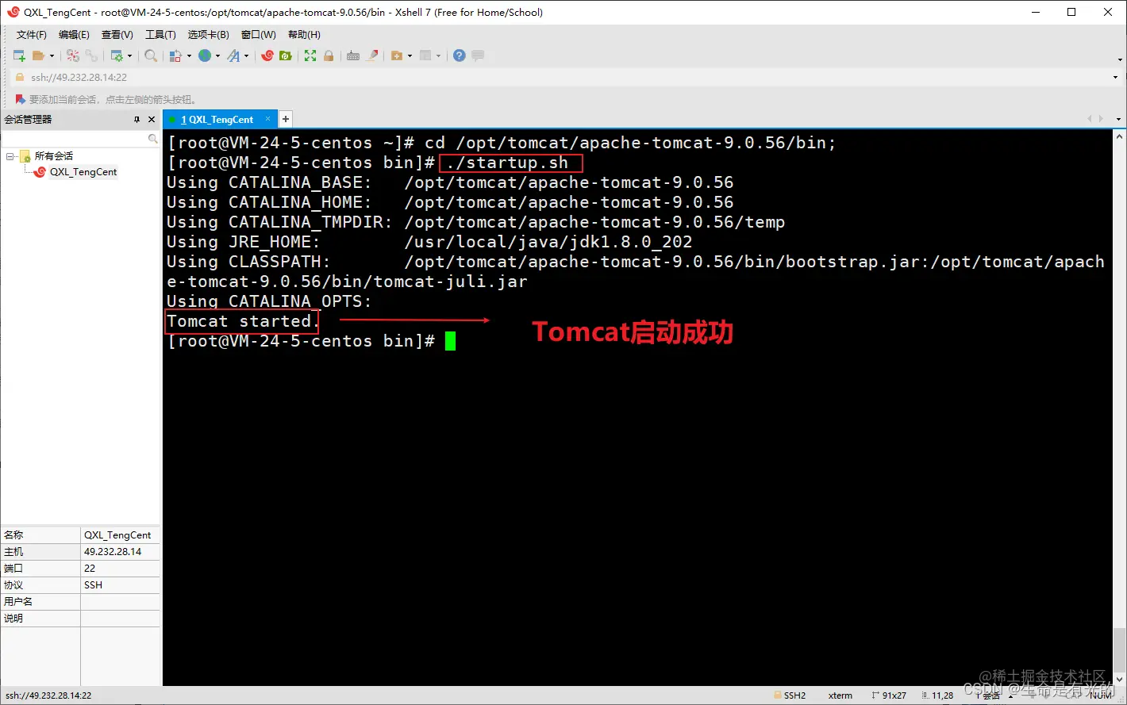Viewport: 1127px width, 705px height.
Task: Click the 名称 value QXL_TengCent
Action: pos(117,534)
